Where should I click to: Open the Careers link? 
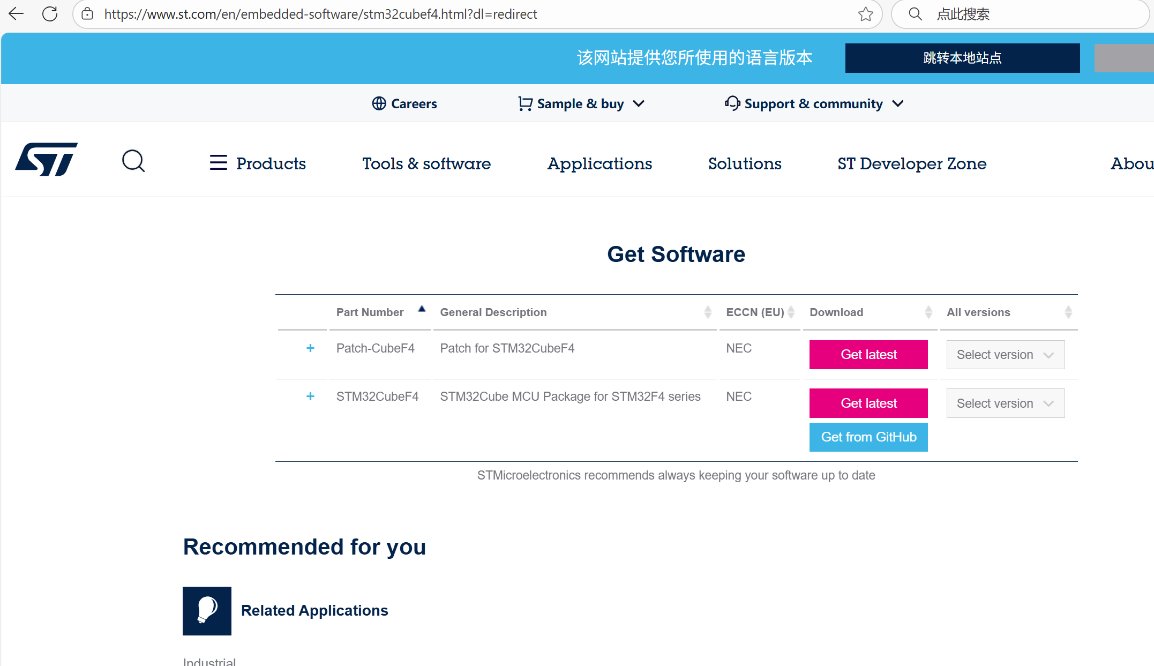[414, 103]
